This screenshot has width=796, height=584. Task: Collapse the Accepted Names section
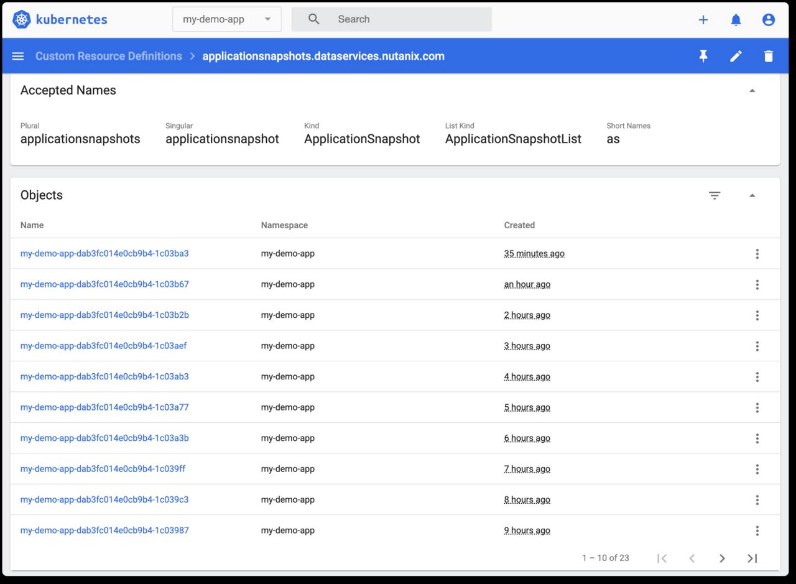(x=752, y=91)
